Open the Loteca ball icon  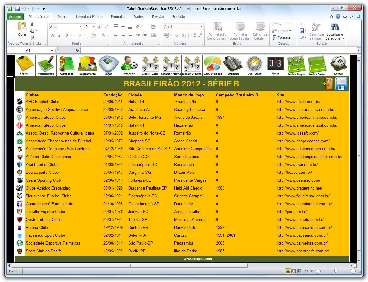coord(338,65)
